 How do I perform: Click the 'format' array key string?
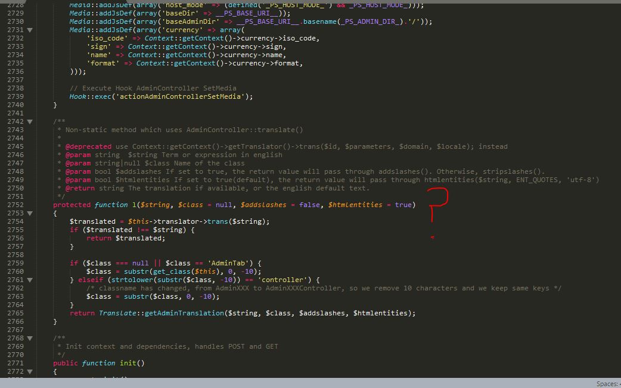(x=103, y=63)
